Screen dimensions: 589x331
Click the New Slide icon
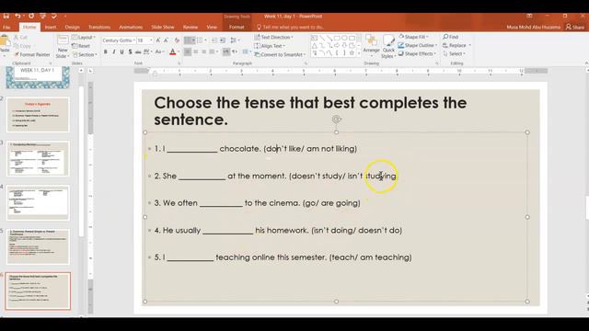click(63, 40)
